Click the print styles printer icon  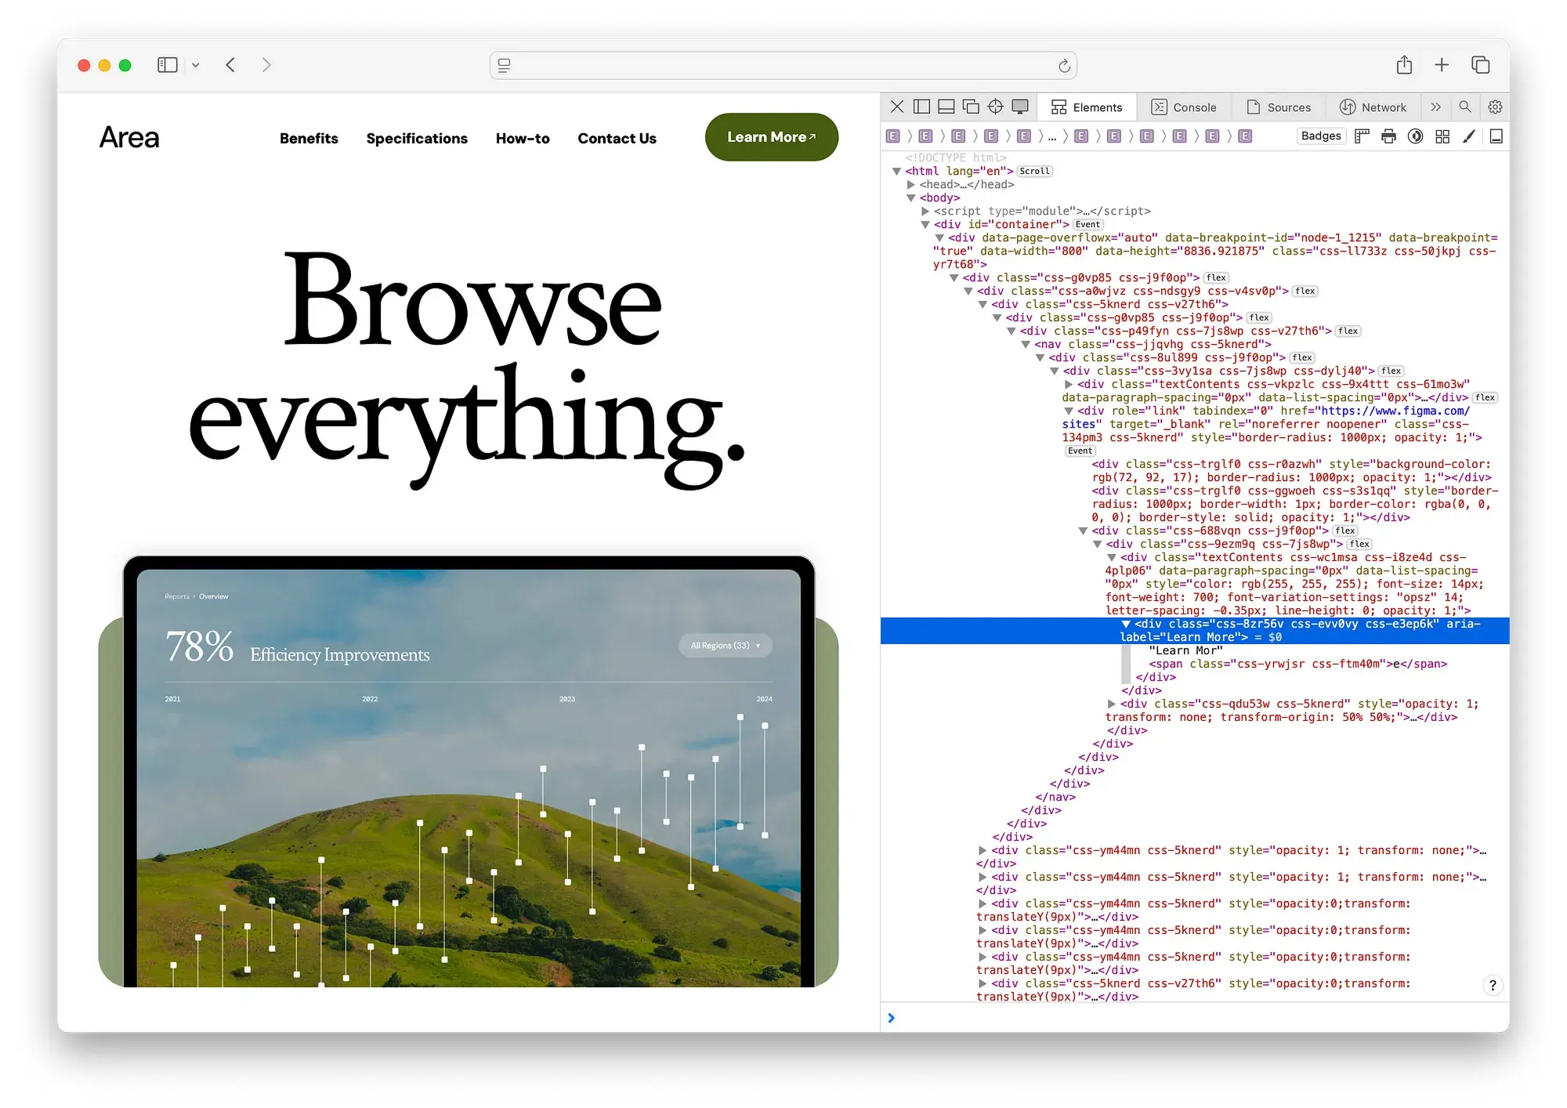point(1388,136)
